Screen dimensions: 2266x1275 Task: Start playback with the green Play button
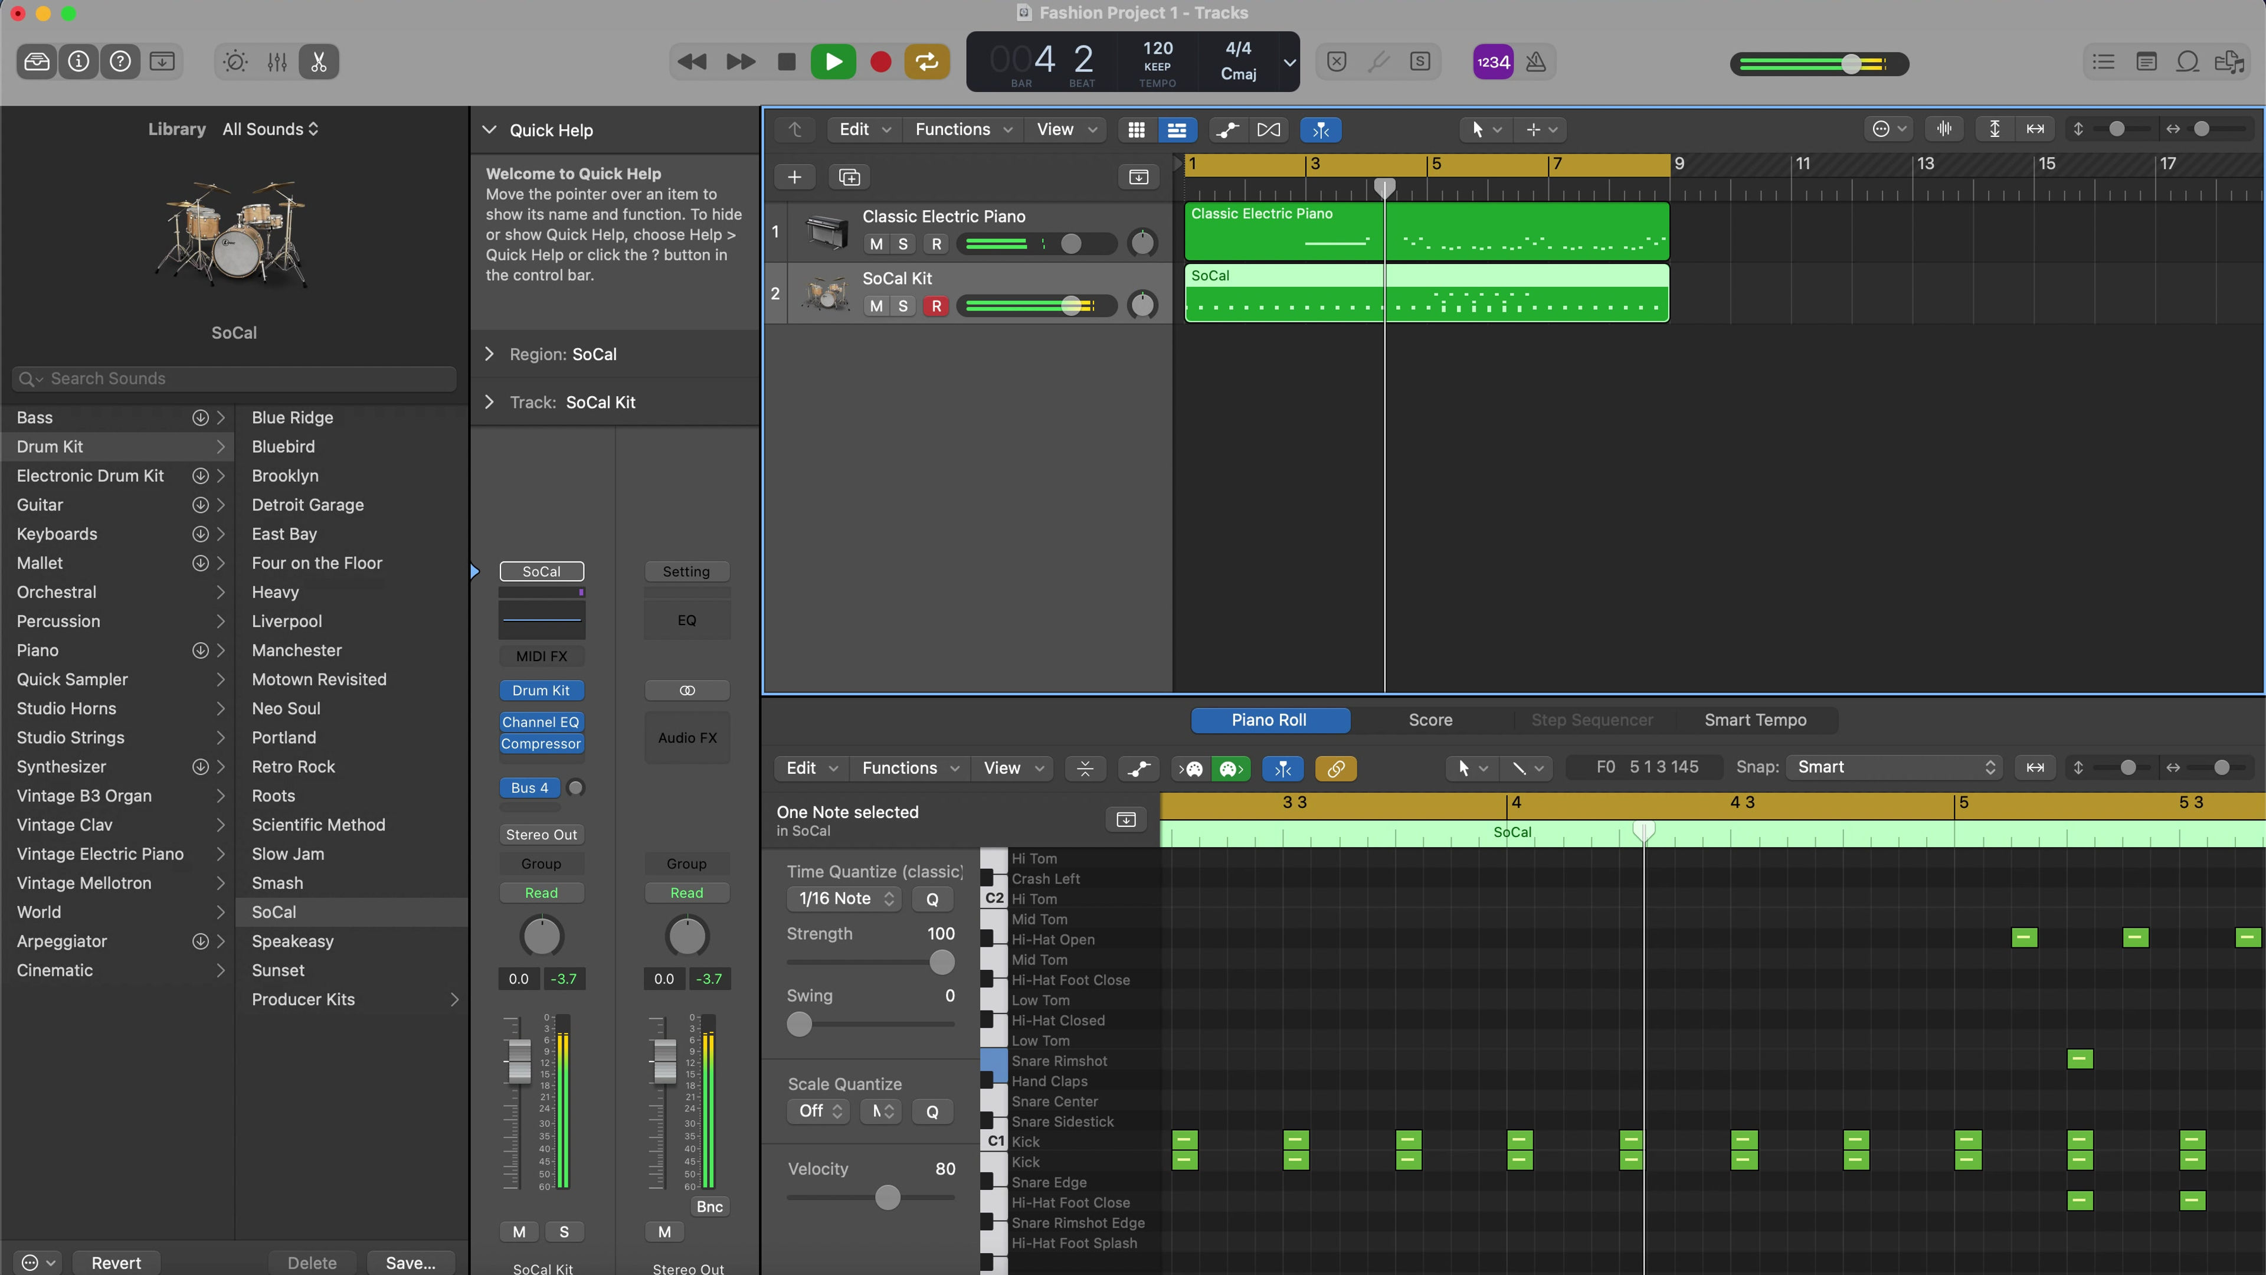(833, 61)
